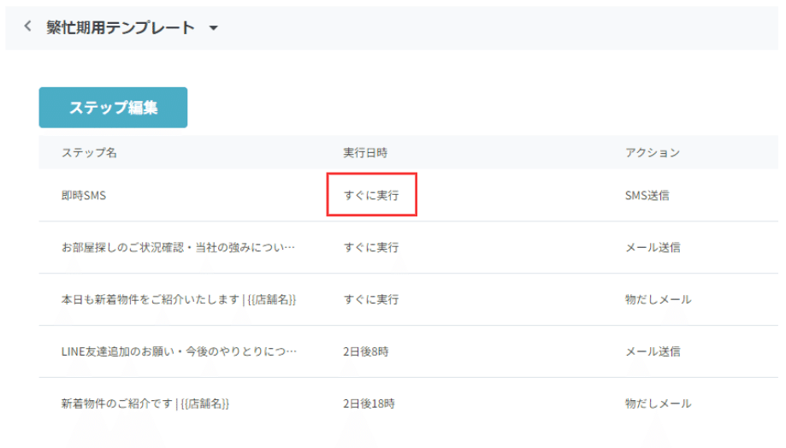The image size is (786, 448).
Task: Click メール送信 for the お部屋探し step
Action: pos(653,248)
